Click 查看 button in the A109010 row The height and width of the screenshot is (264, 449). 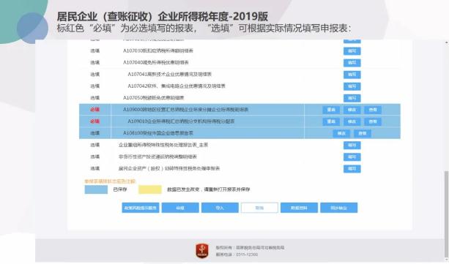coord(373,121)
